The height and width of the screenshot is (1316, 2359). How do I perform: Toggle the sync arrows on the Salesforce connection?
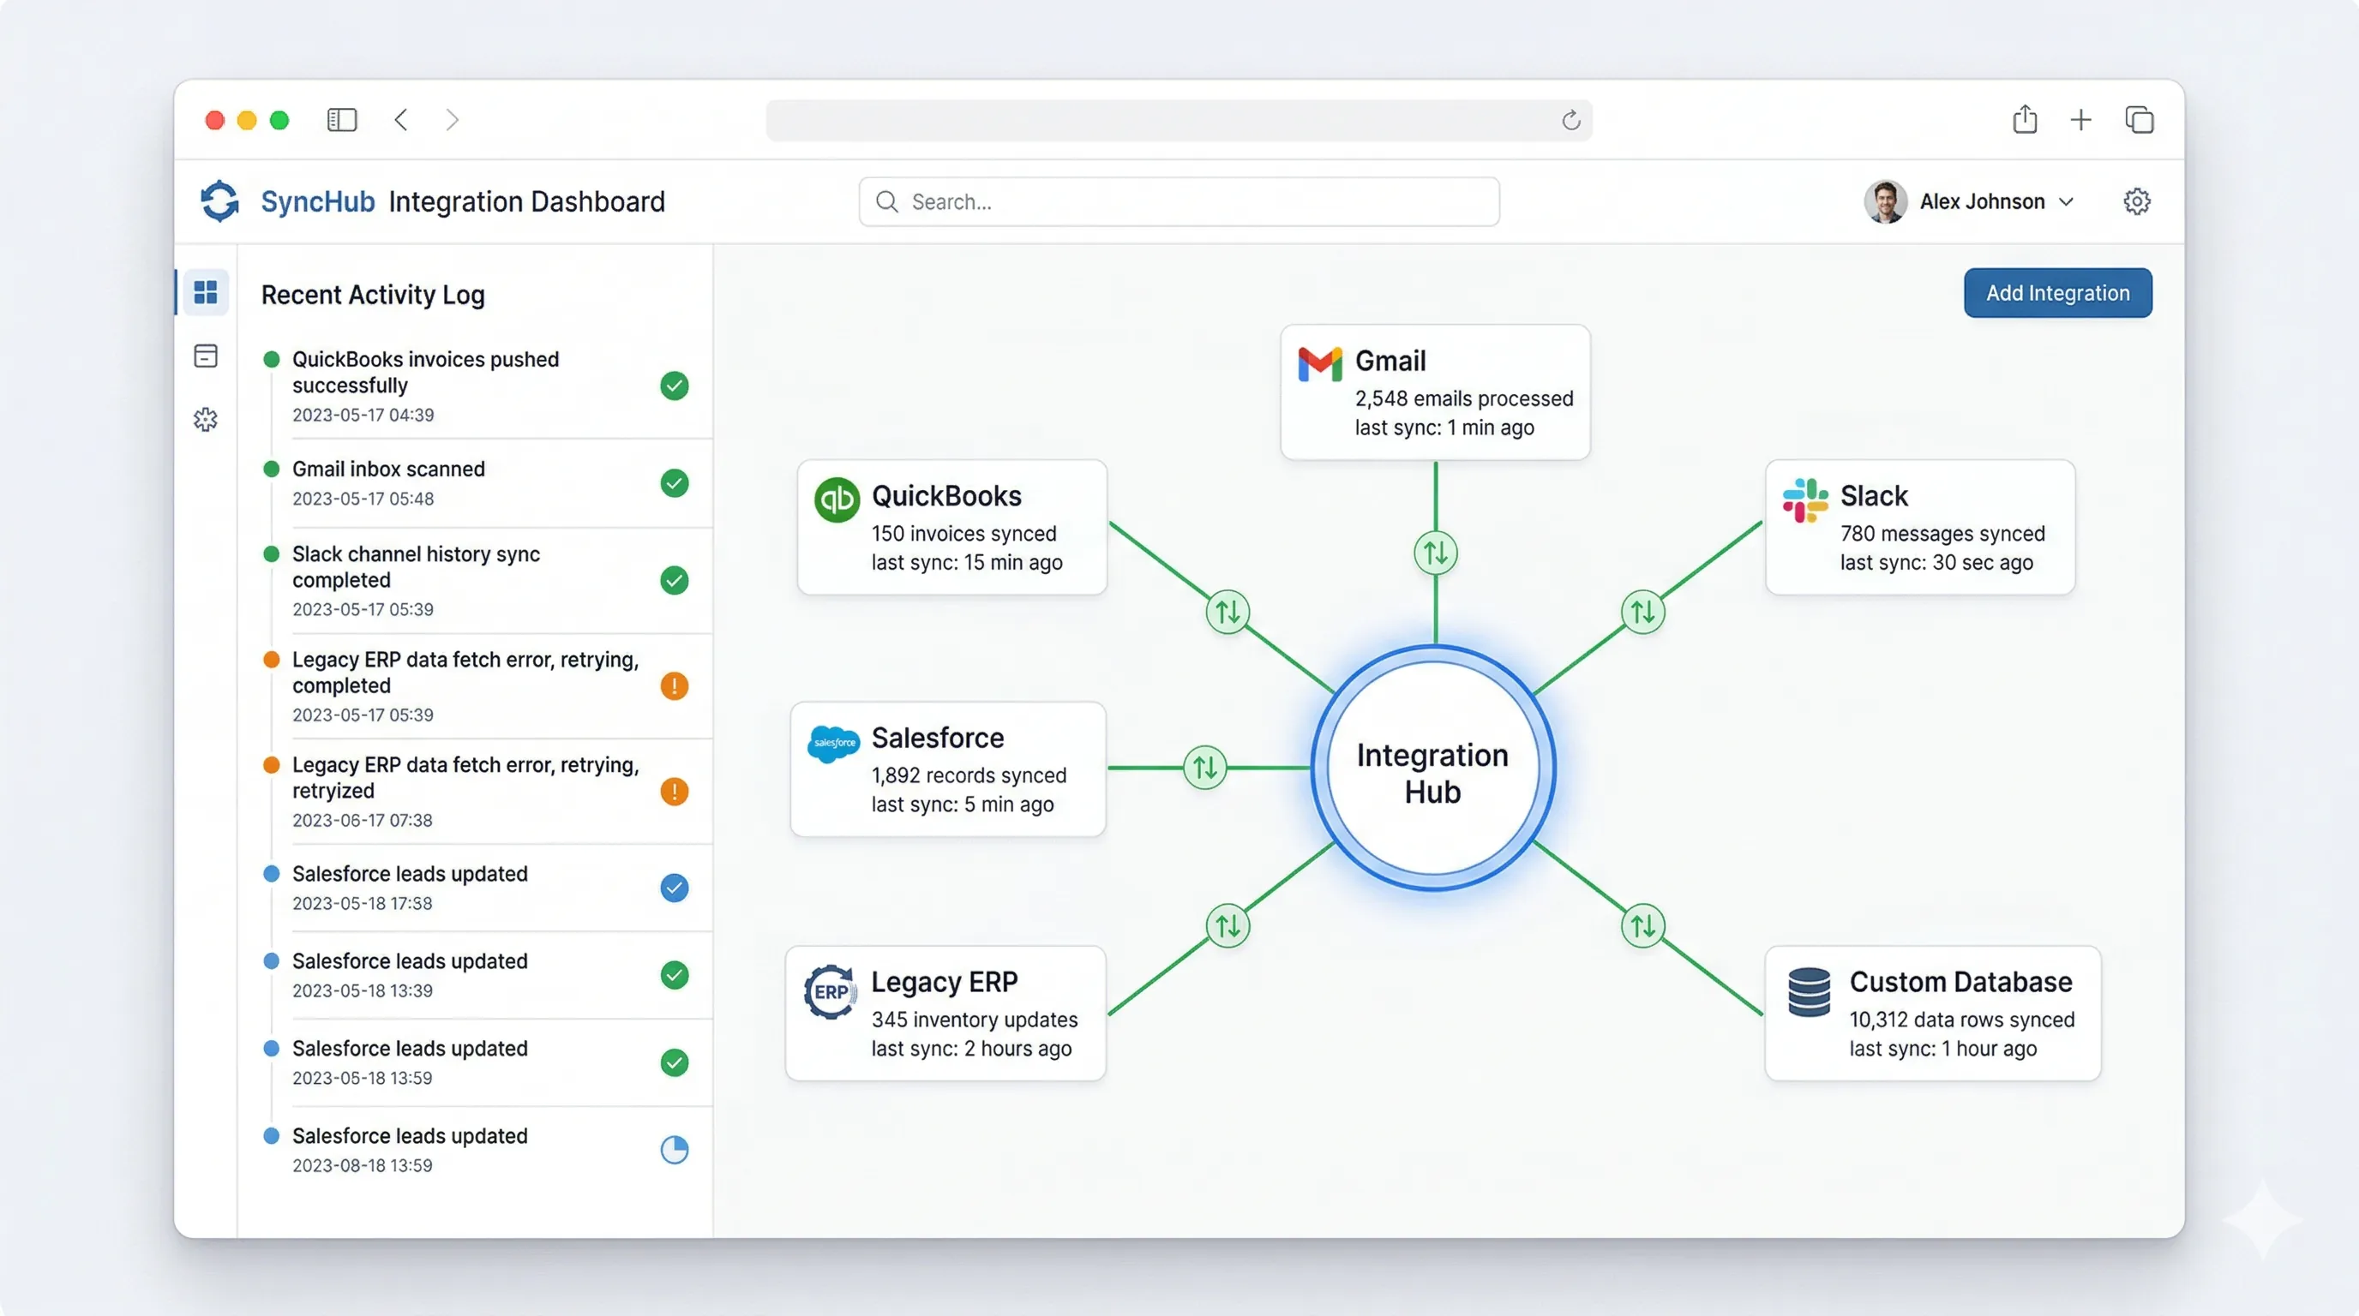1204,767
